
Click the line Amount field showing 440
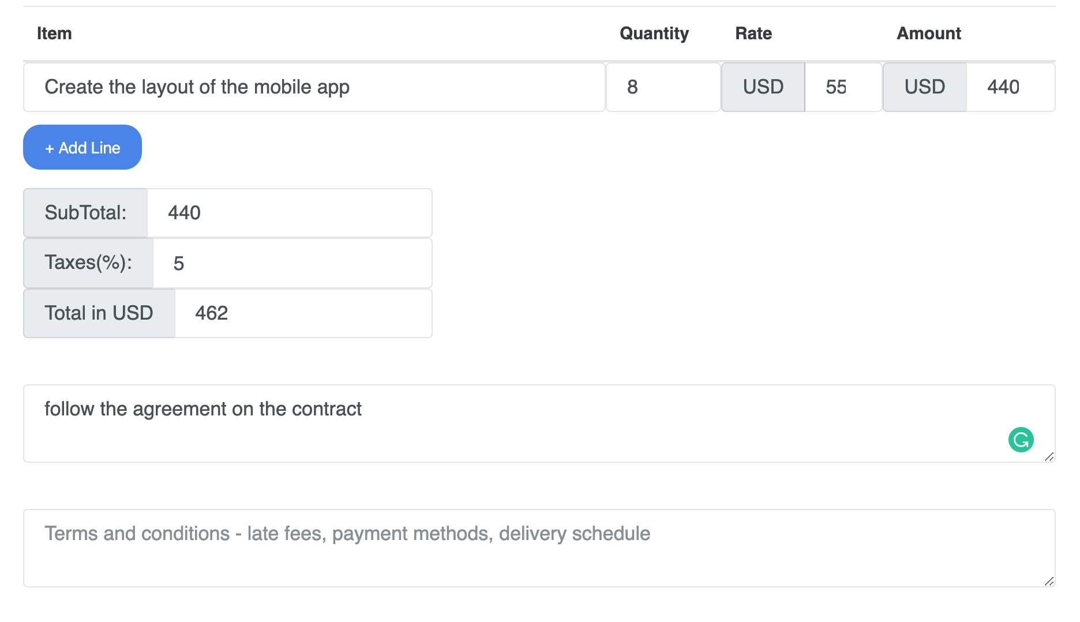[x=1010, y=87]
